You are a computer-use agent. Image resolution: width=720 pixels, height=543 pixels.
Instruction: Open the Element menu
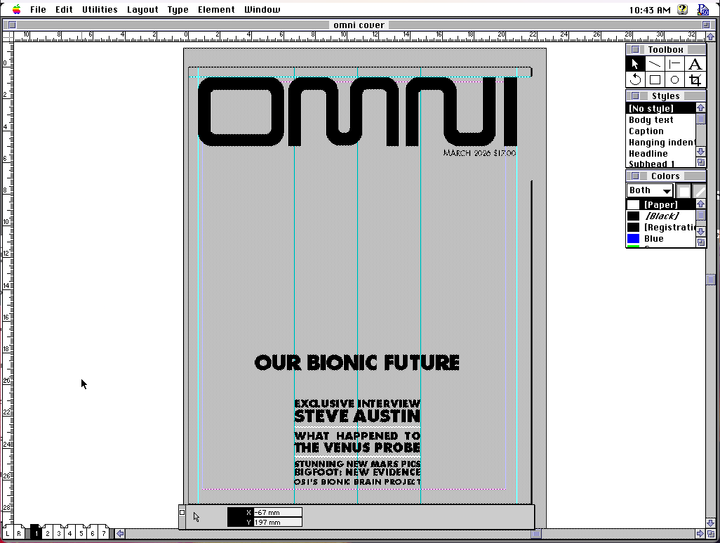coord(216,9)
